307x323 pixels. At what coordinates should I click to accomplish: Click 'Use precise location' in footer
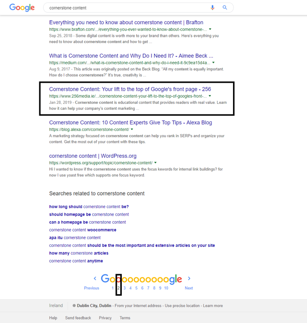click(182, 306)
